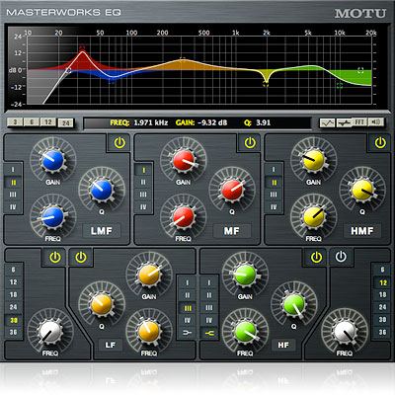Click the red MF Q knob
Screen dimensions: 395x395
(232, 190)
